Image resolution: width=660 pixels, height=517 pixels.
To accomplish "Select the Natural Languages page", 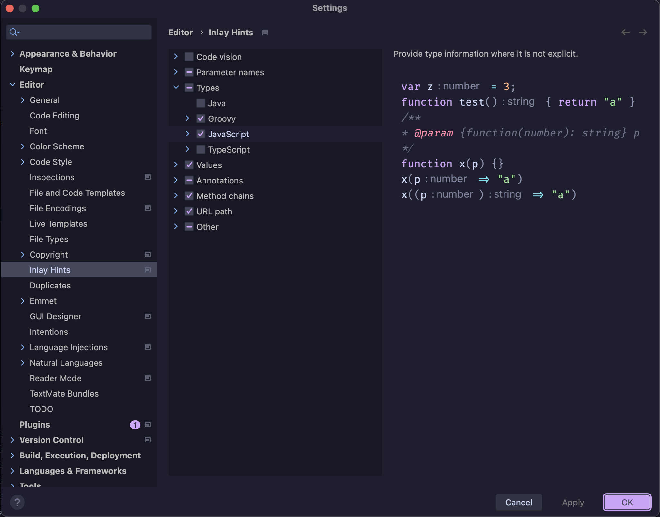I will [66, 363].
